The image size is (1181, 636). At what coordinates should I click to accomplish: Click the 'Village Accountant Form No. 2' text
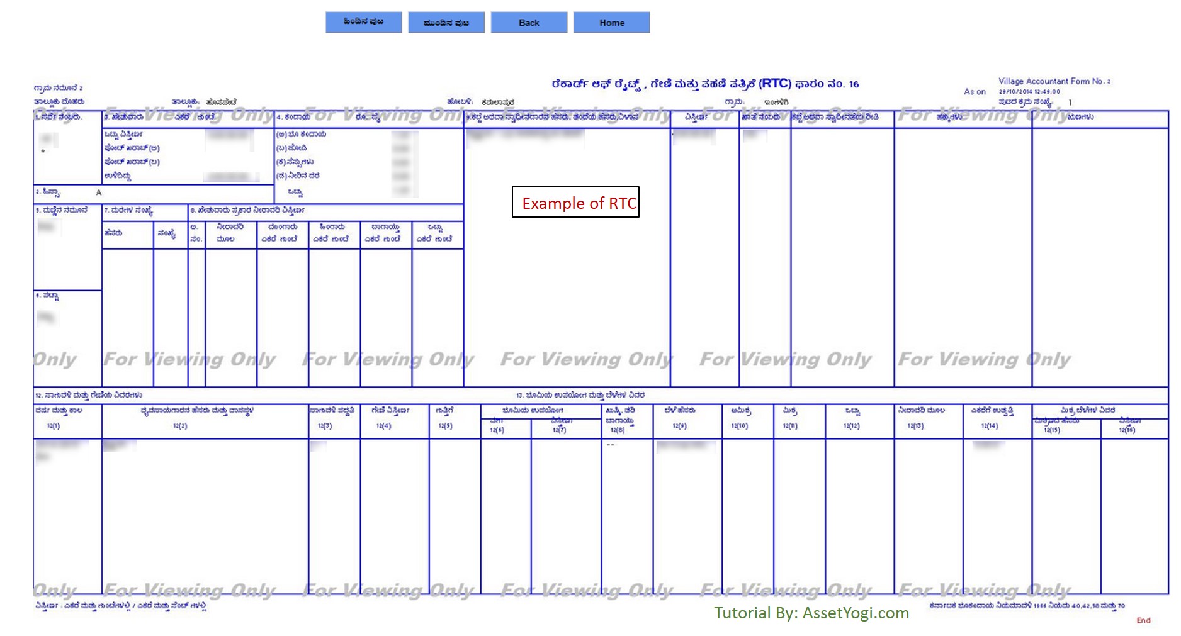[1054, 81]
